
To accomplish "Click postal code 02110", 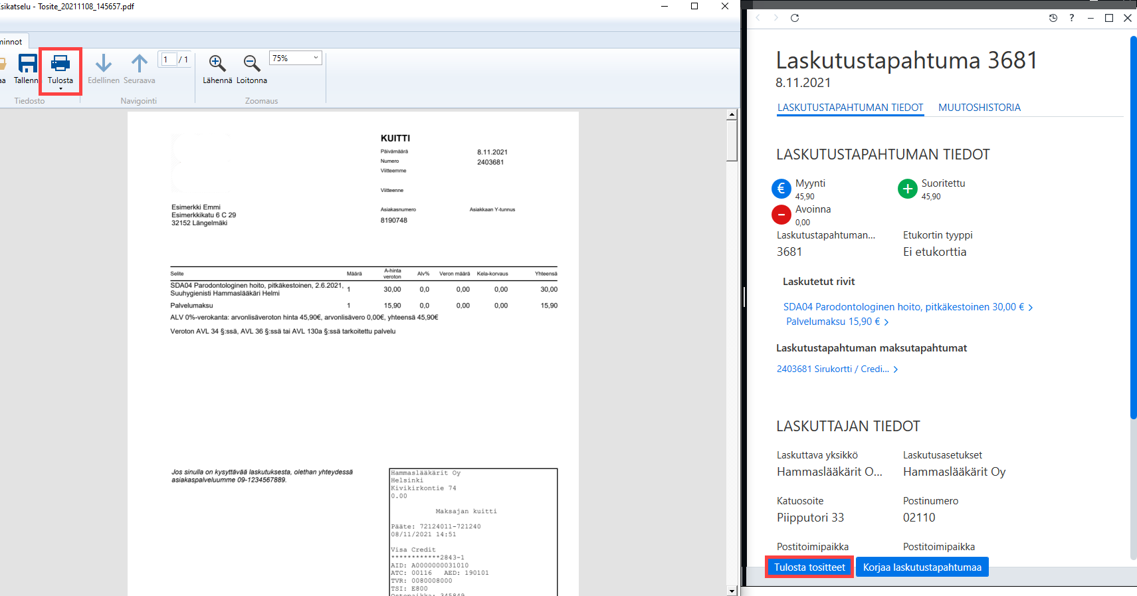I will pos(919,518).
